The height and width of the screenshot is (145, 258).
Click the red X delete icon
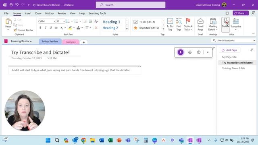coord(96,28)
